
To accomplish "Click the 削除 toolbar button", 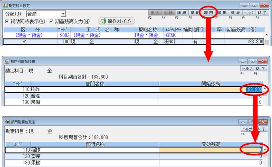I will click(168, 13).
